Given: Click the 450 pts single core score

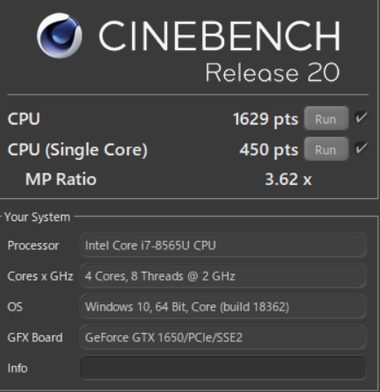Looking at the screenshot, I should click(x=269, y=149).
